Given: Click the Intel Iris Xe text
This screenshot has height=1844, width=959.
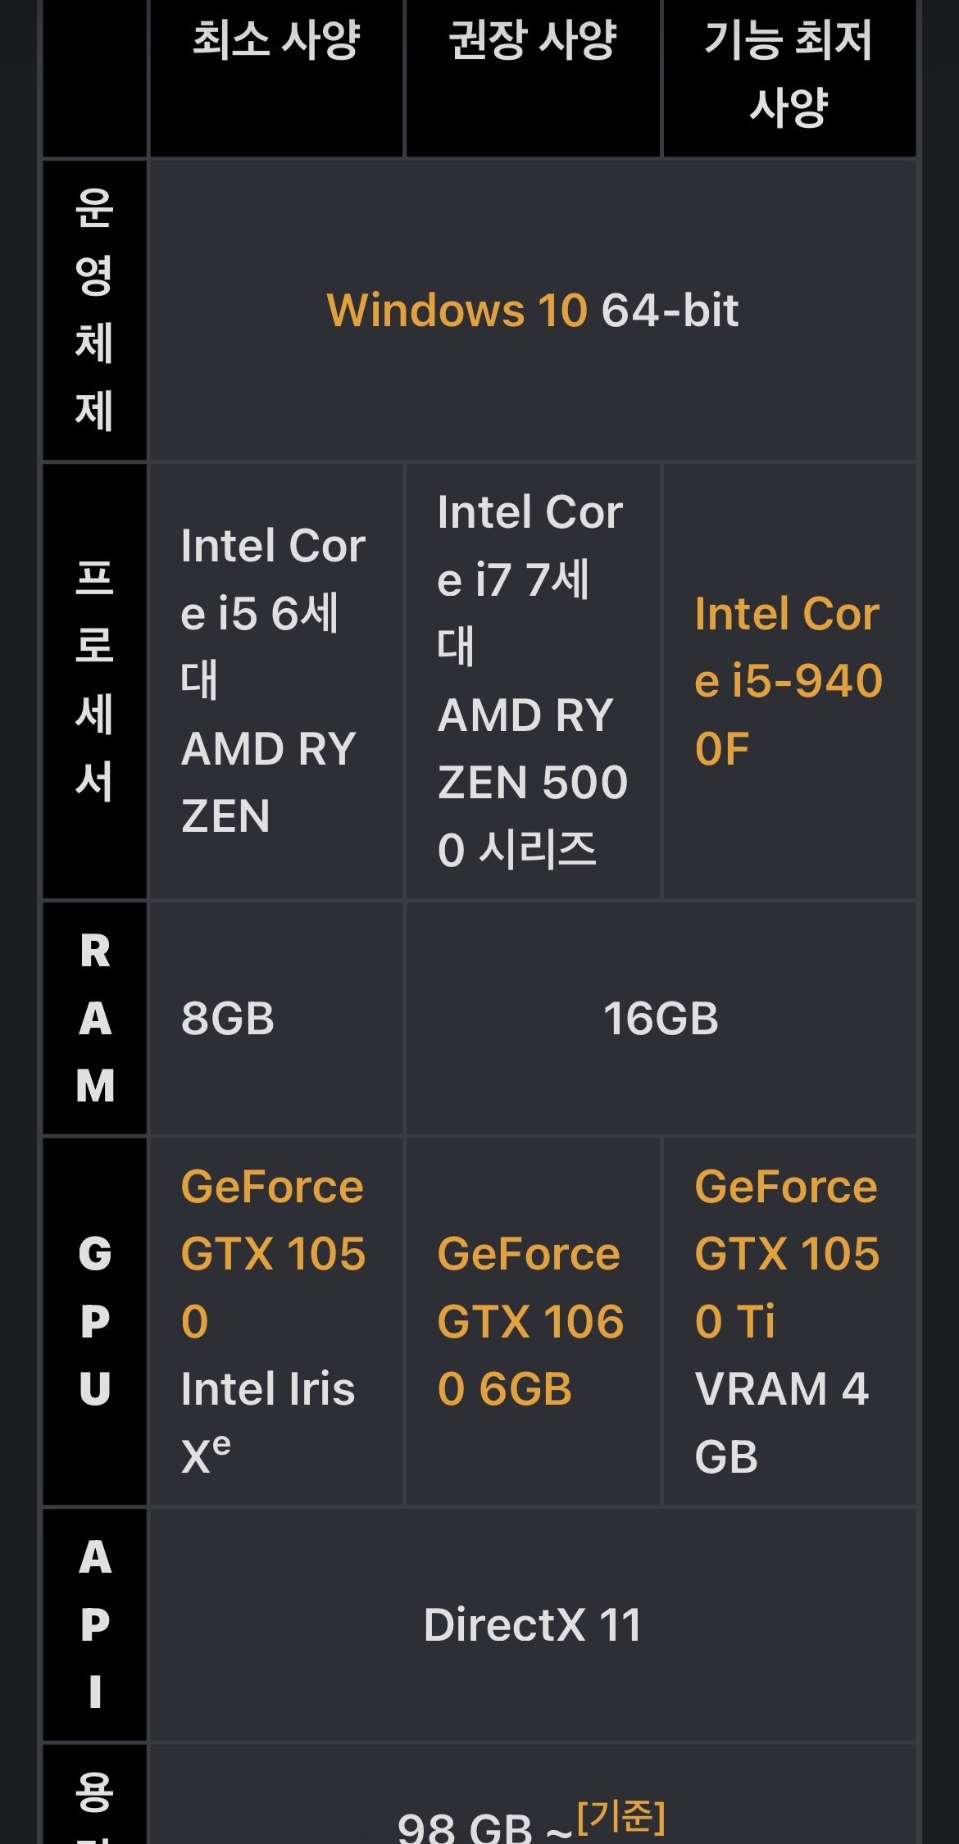Looking at the screenshot, I should click(x=267, y=1422).
